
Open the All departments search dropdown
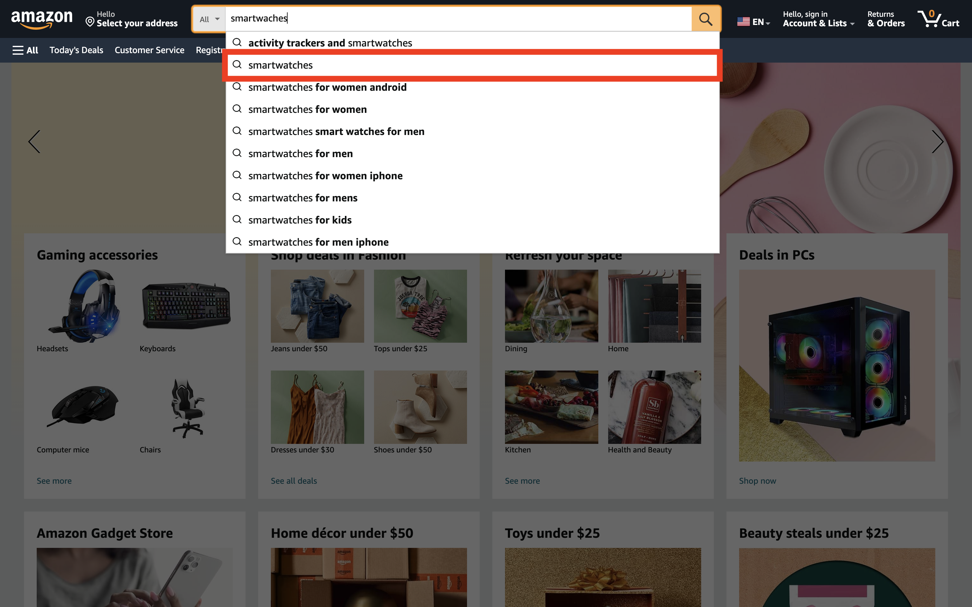coord(209,19)
